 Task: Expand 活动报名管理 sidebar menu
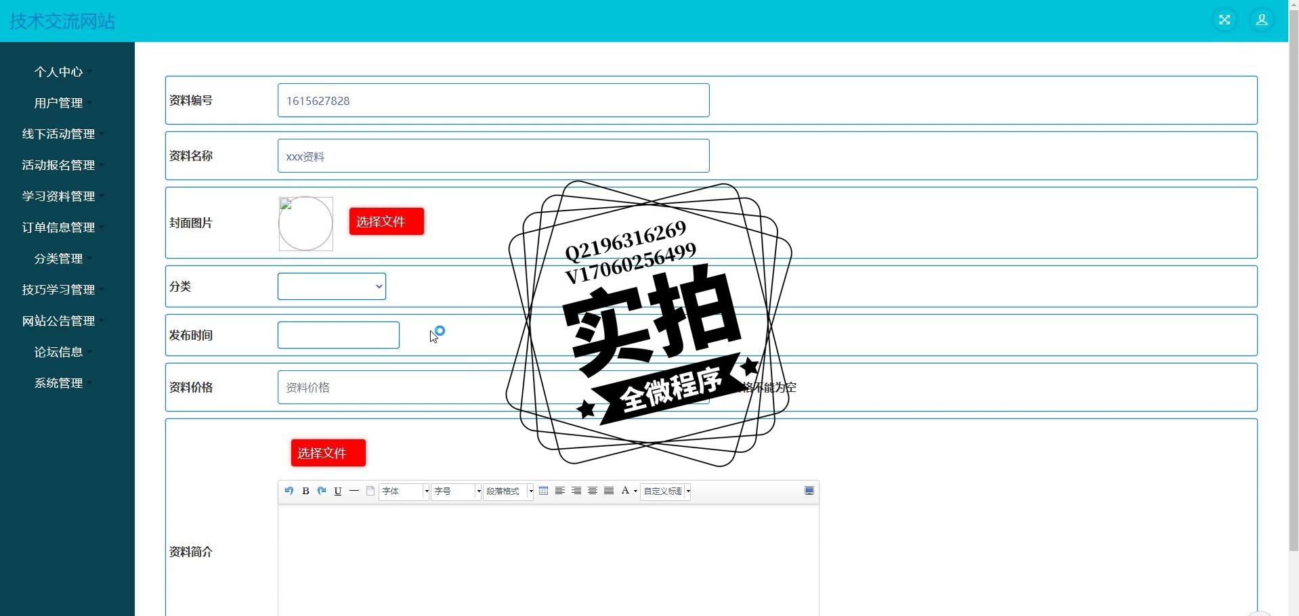(x=62, y=165)
